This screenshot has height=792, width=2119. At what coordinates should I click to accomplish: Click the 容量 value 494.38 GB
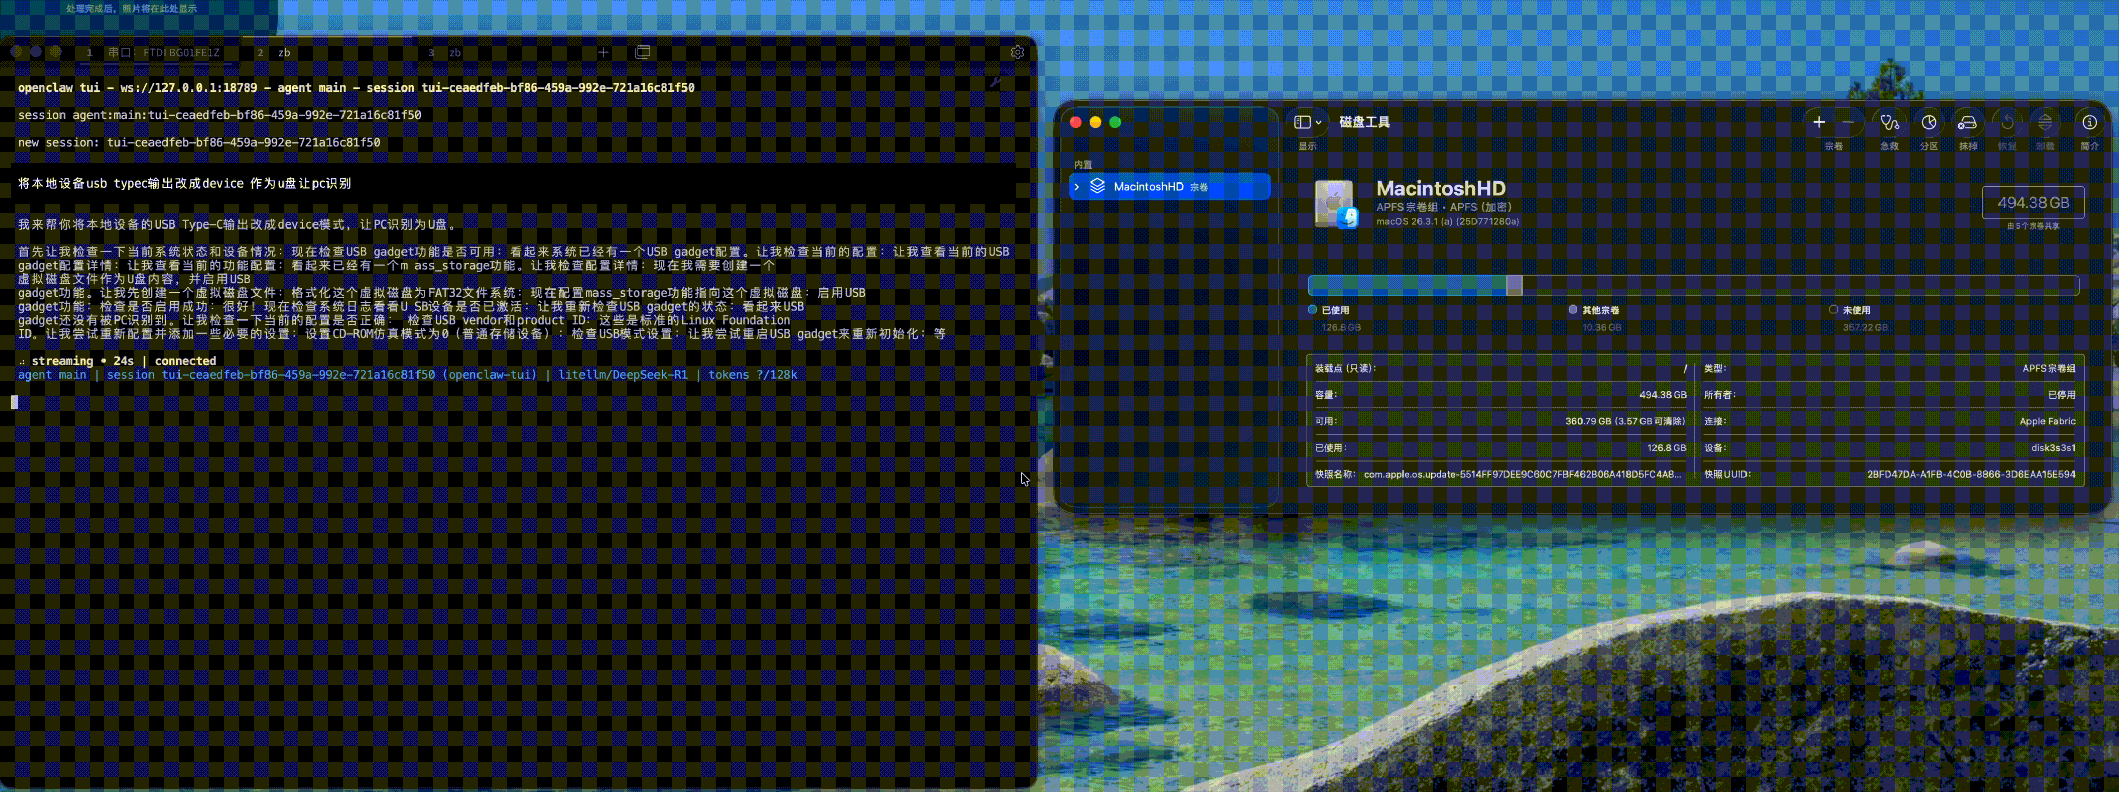point(1663,395)
